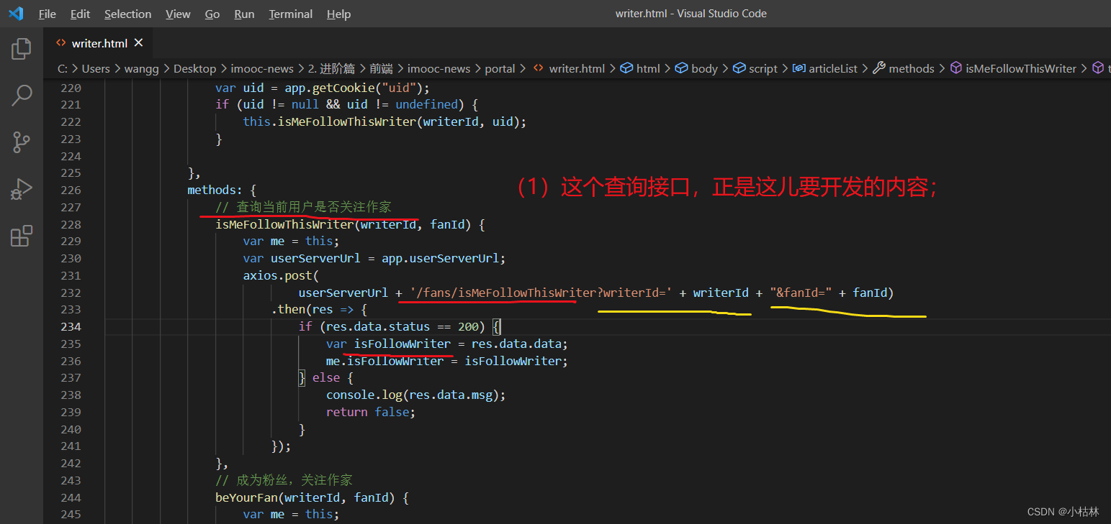Open the Run menu
Image resolution: width=1111 pixels, height=524 pixels.
click(244, 14)
